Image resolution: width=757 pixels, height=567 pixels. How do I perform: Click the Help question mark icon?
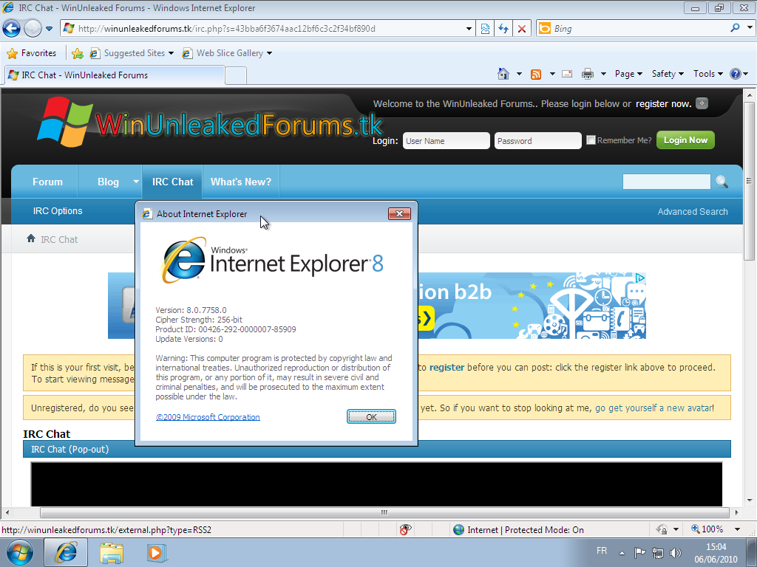(736, 74)
